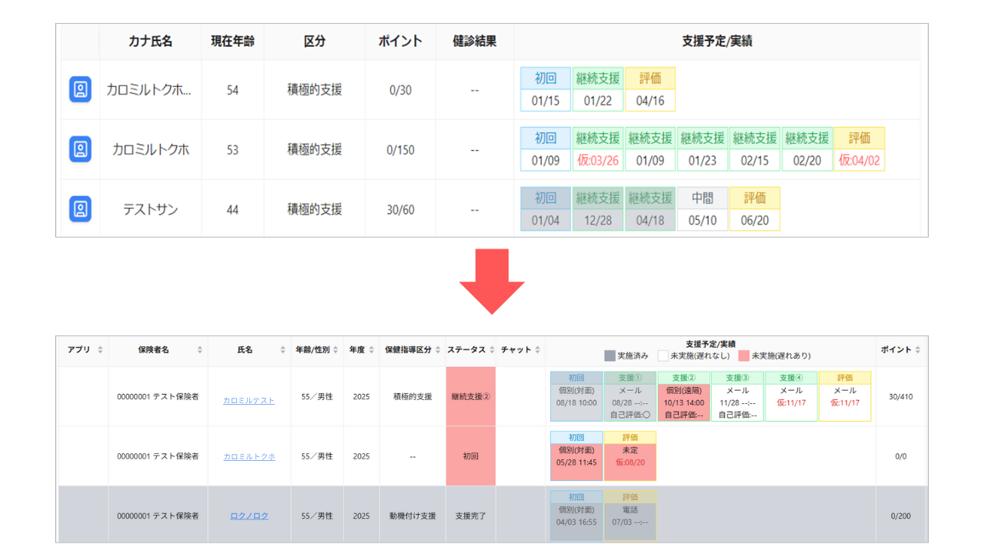Select 評価 仮:04/02 support block
The image size is (985, 554).
(860, 149)
